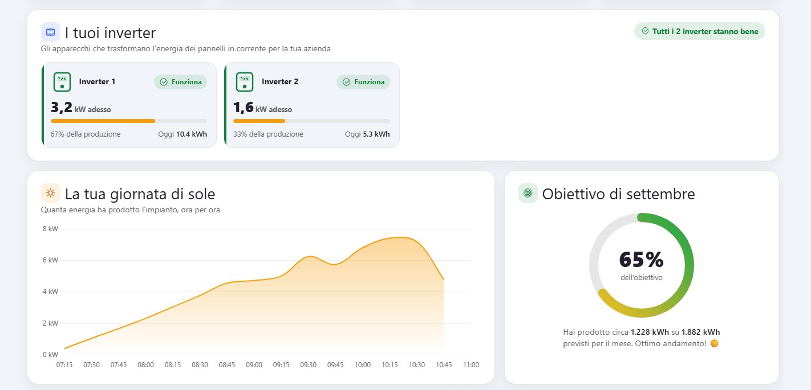Click '67% della produzione' text

click(x=86, y=134)
